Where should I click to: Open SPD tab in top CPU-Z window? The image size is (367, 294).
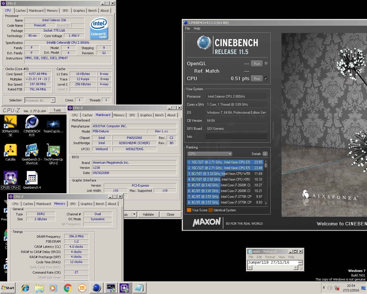click(x=65, y=11)
